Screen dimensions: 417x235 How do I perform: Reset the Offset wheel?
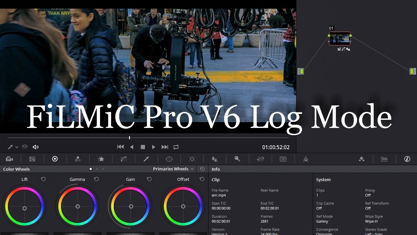coord(202,179)
